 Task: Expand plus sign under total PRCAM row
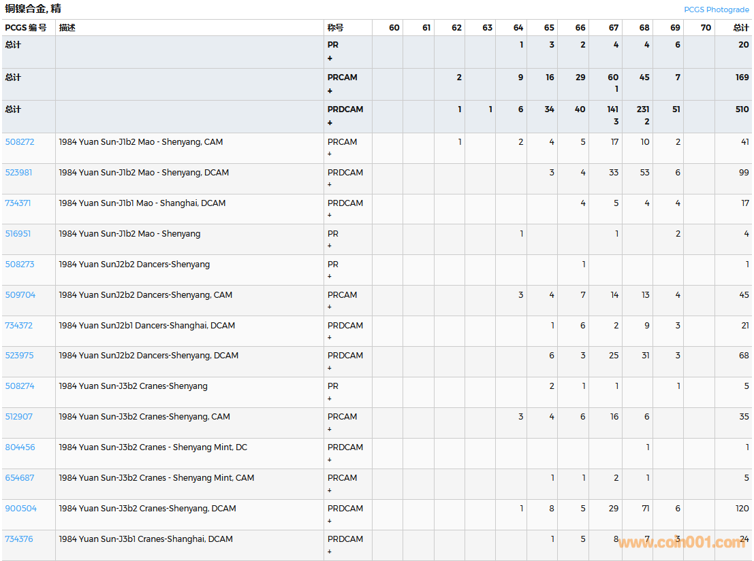click(x=330, y=91)
